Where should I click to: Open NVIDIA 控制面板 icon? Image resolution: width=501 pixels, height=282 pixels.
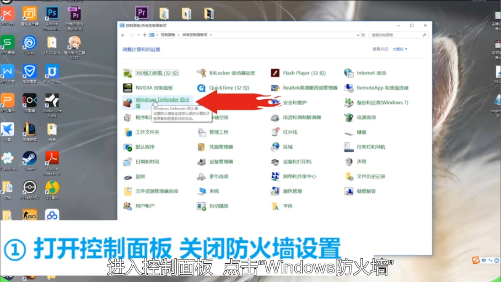[128, 88]
